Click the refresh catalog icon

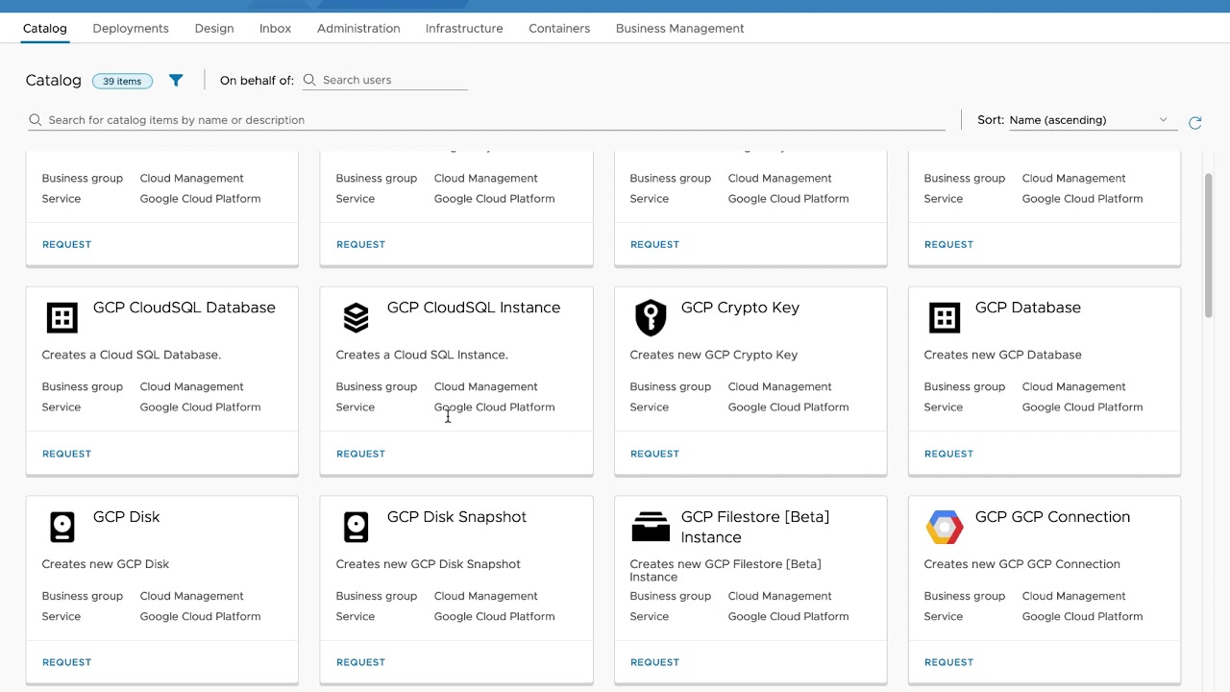tap(1195, 122)
